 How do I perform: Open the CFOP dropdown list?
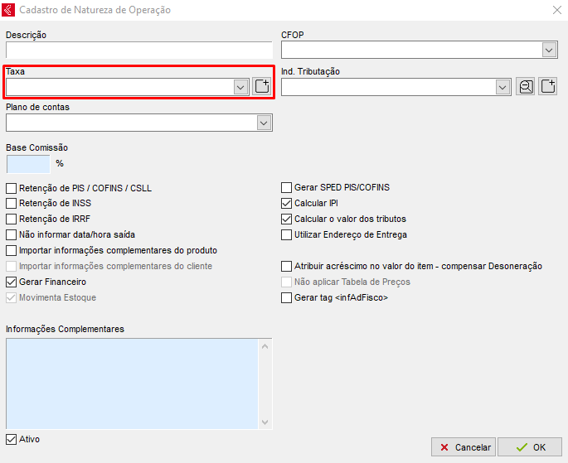click(549, 50)
